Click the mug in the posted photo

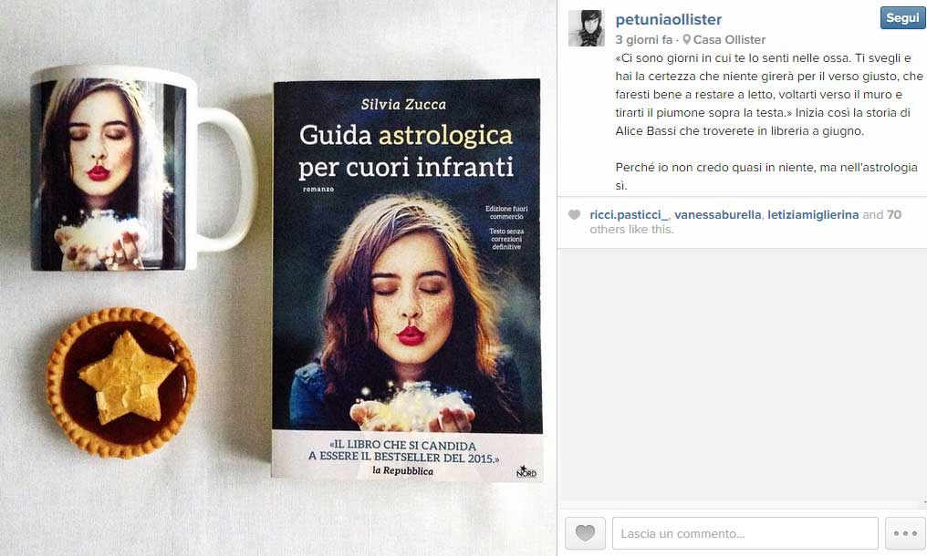[143, 169]
